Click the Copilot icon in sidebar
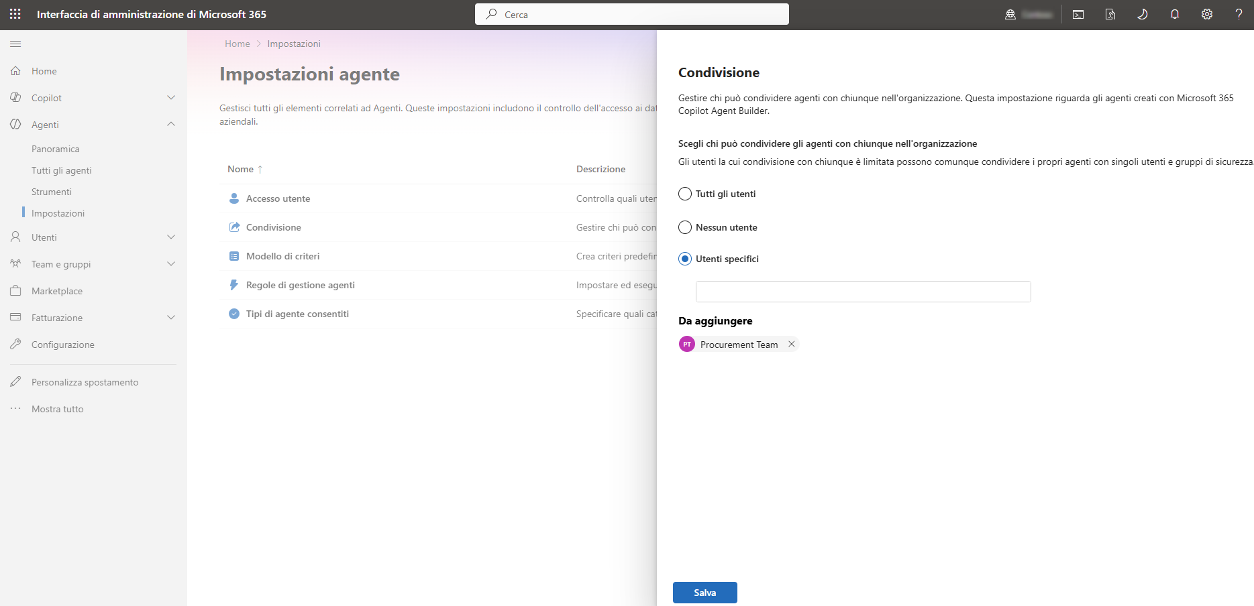The width and height of the screenshot is (1254, 606). point(15,97)
